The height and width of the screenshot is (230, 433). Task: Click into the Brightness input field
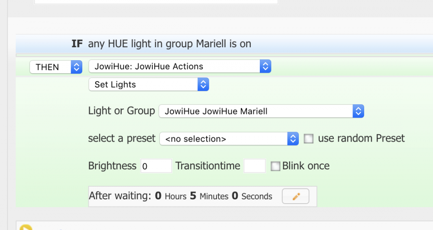tap(156, 166)
